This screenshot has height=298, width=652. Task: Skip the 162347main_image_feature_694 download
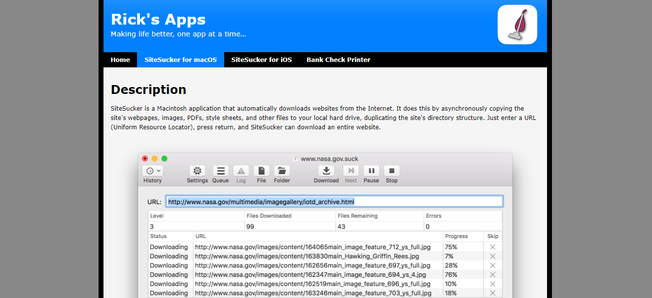pos(492,274)
